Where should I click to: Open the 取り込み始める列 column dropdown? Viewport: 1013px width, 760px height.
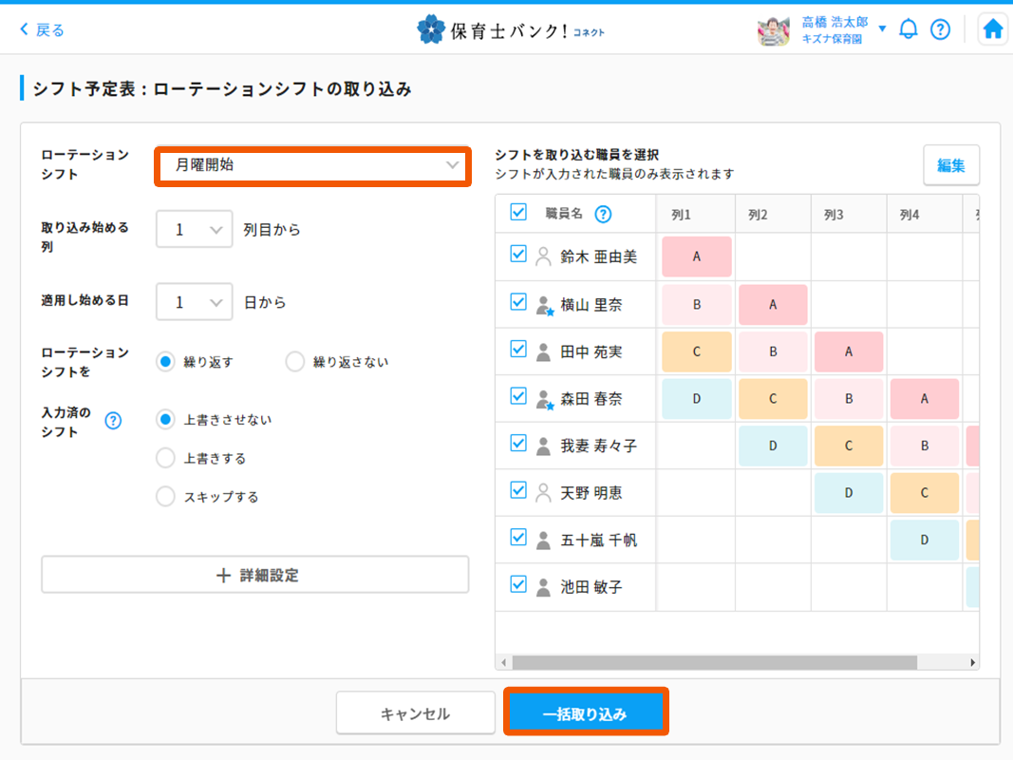click(194, 229)
